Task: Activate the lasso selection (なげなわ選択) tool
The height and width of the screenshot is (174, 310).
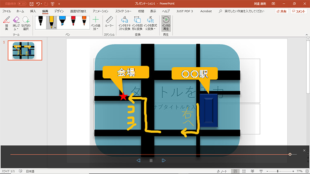Action: point(26,24)
